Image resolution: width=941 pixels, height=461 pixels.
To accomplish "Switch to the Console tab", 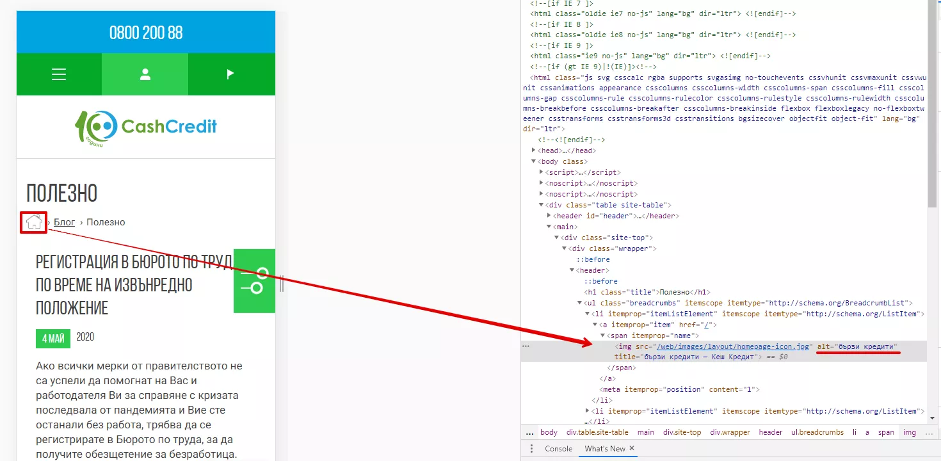I will (x=558, y=449).
